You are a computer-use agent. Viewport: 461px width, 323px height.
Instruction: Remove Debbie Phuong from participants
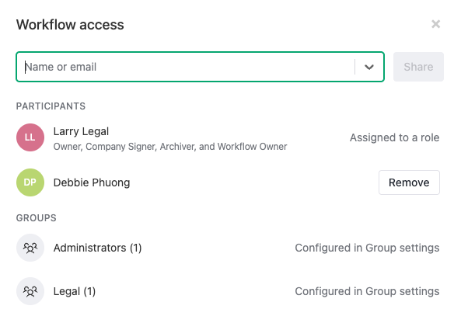click(409, 182)
